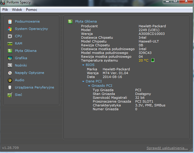Close the Speccy window
This screenshot has height=153, width=194.
coord(186,1)
